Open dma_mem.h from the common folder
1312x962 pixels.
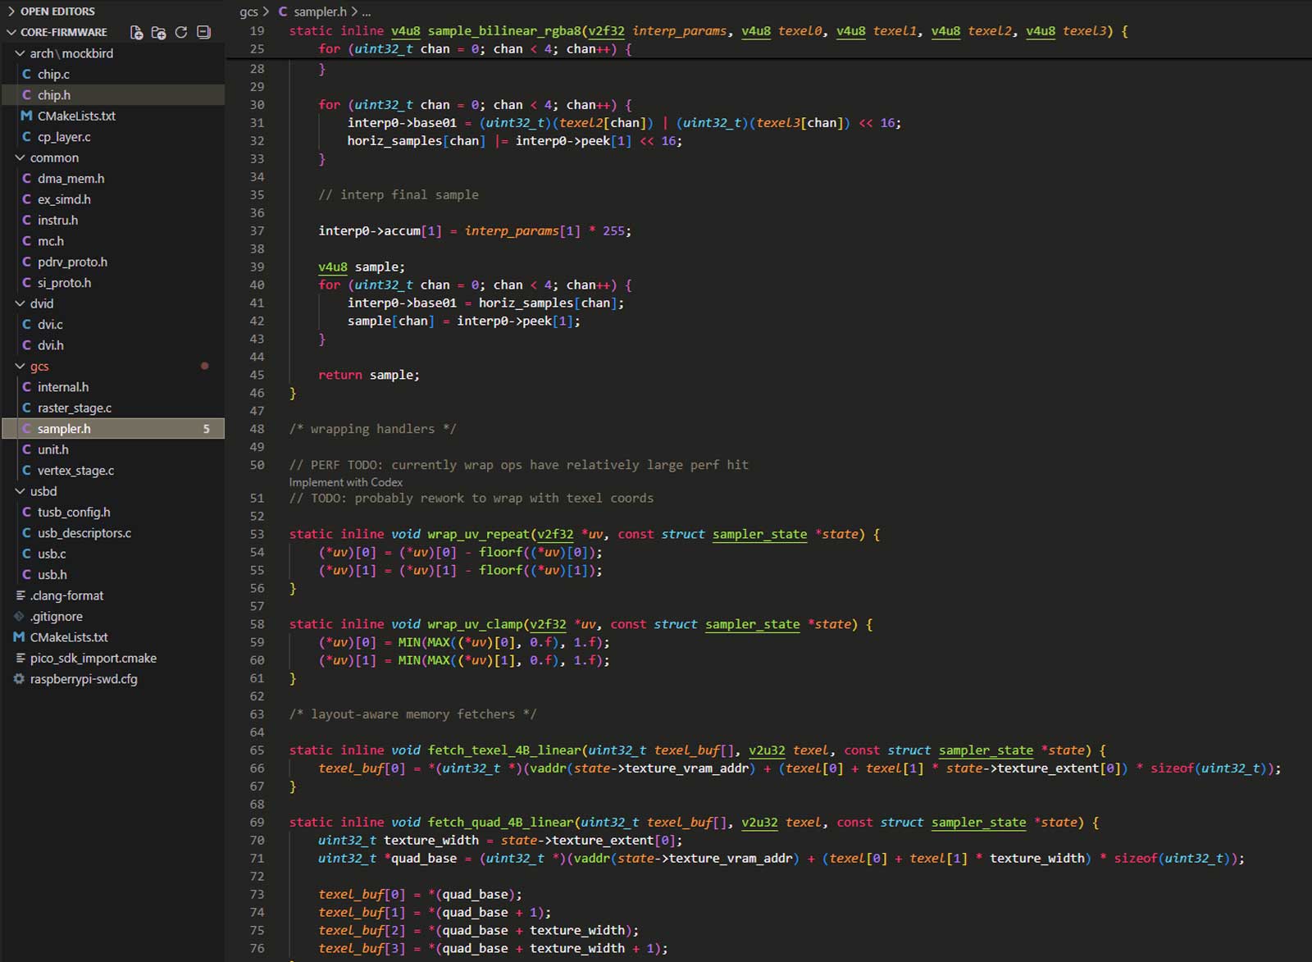point(71,179)
